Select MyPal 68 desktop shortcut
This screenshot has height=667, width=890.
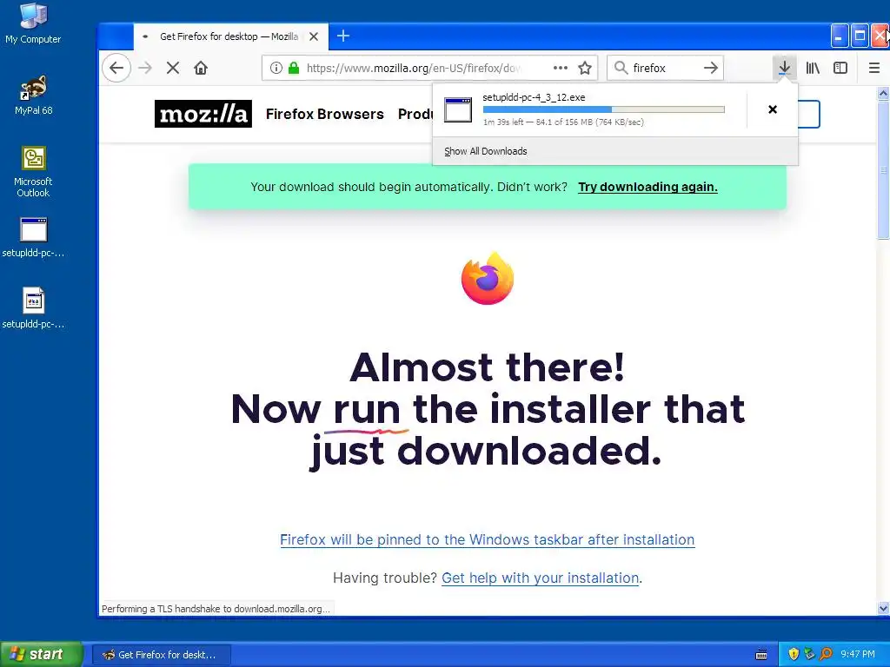pyautogui.click(x=34, y=96)
